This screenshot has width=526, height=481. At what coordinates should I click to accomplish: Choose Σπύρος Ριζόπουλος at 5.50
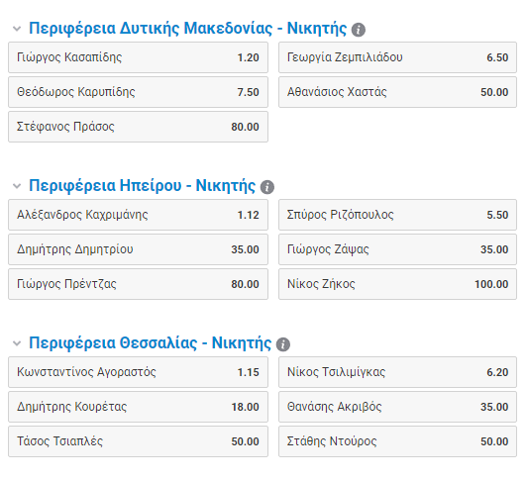pos(397,215)
